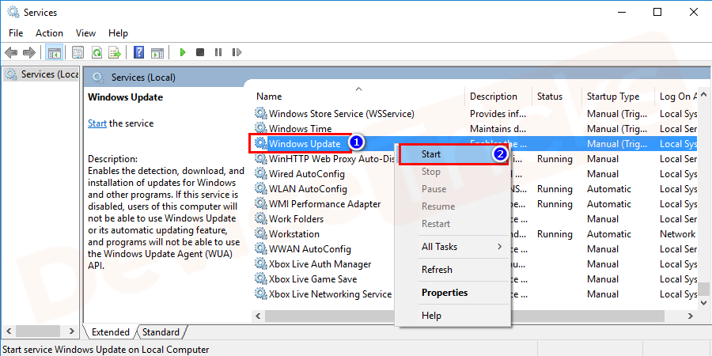Click the services list scroll down arrow
The width and height of the screenshot is (712, 356).
pyautogui.click(x=703, y=302)
